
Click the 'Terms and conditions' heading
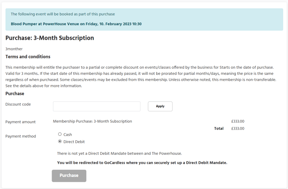pyautogui.click(x=28, y=57)
